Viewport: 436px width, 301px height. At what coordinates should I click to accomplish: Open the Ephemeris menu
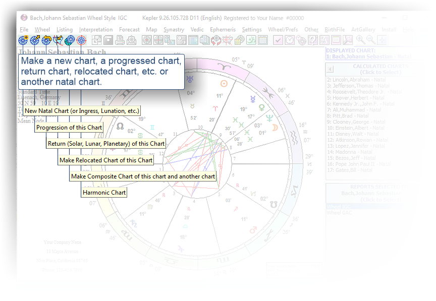[x=223, y=30]
